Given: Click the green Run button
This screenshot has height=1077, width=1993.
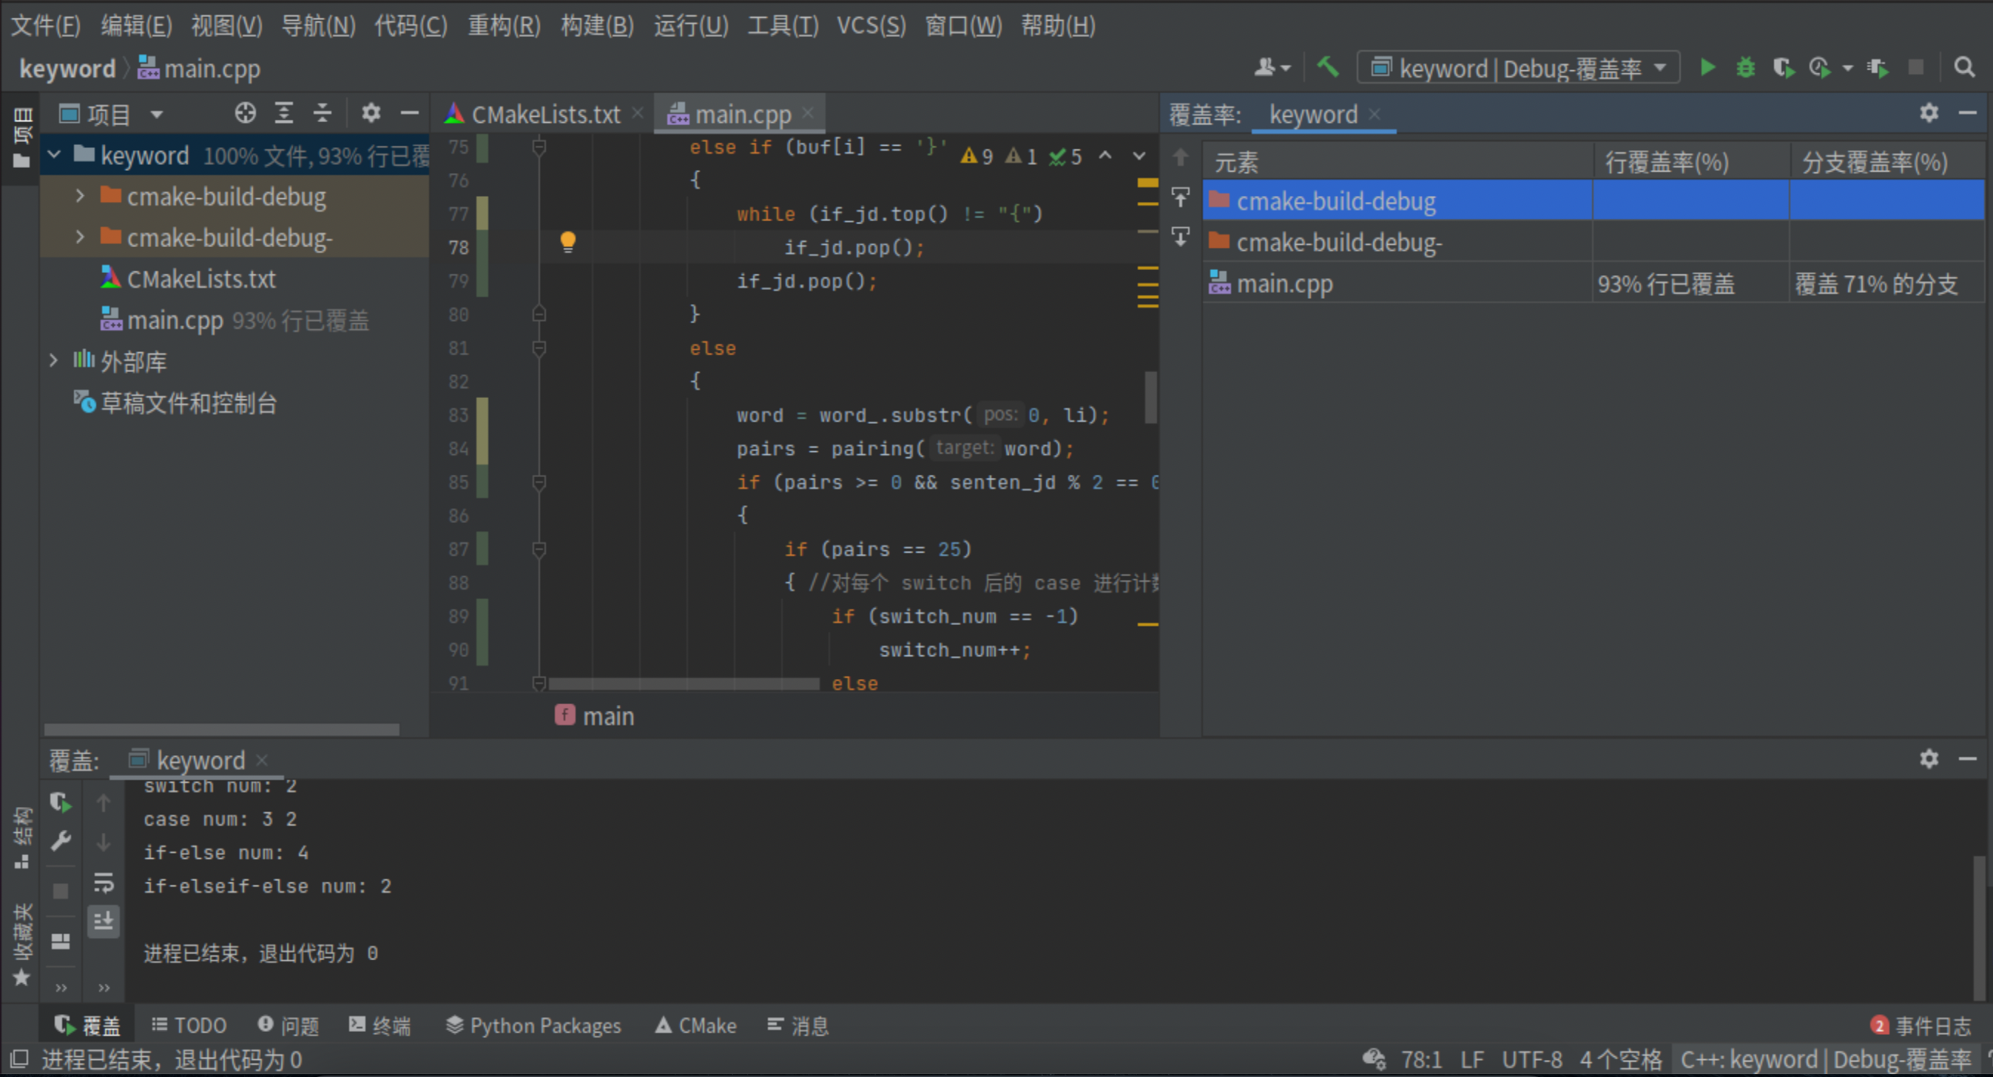Looking at the screenshot, I should point(1707,68).
